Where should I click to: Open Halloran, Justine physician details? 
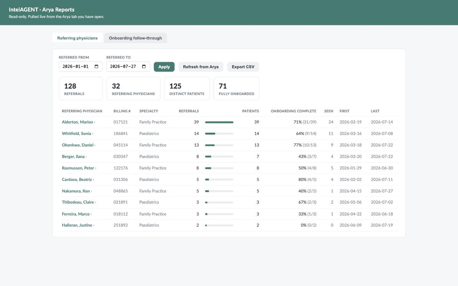point(78,225)
